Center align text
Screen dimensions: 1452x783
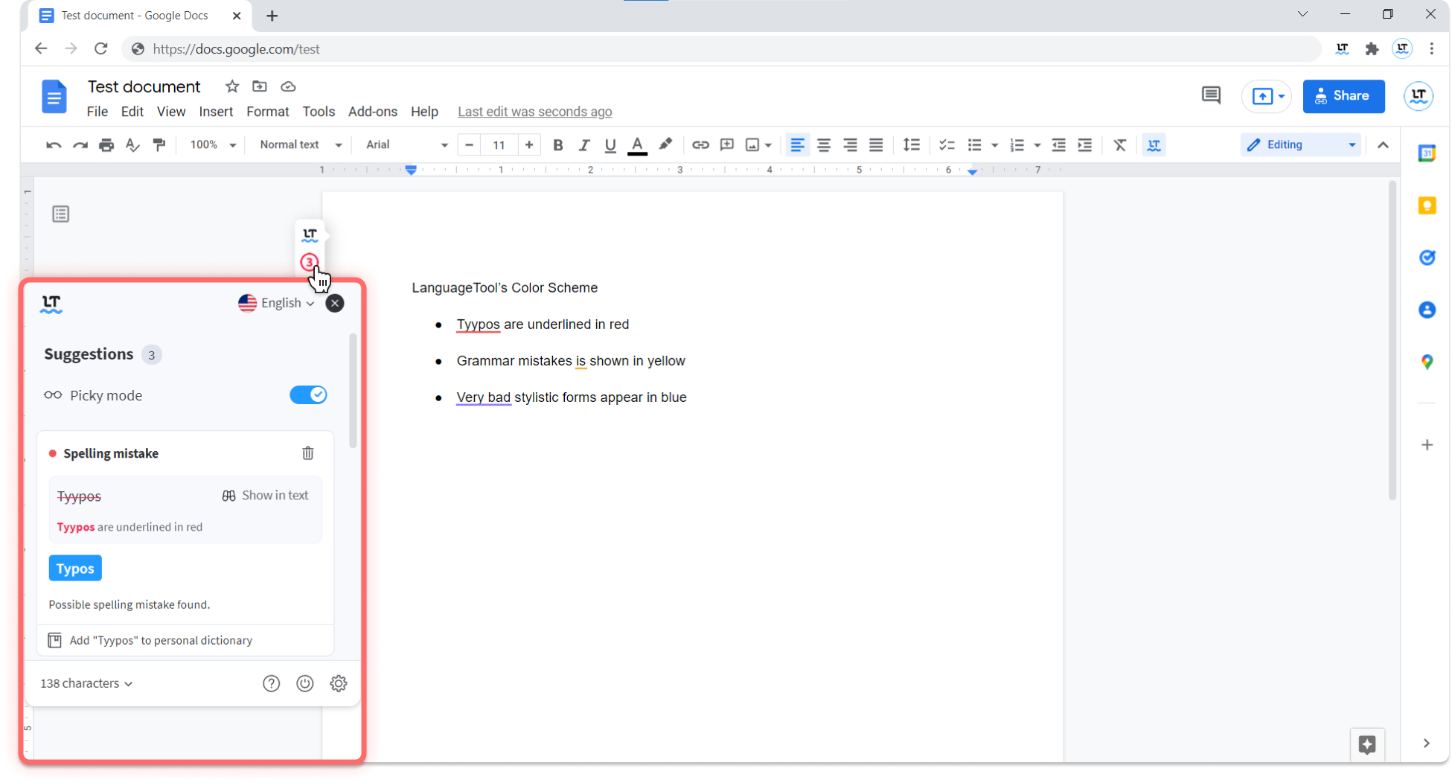point(824,145)
